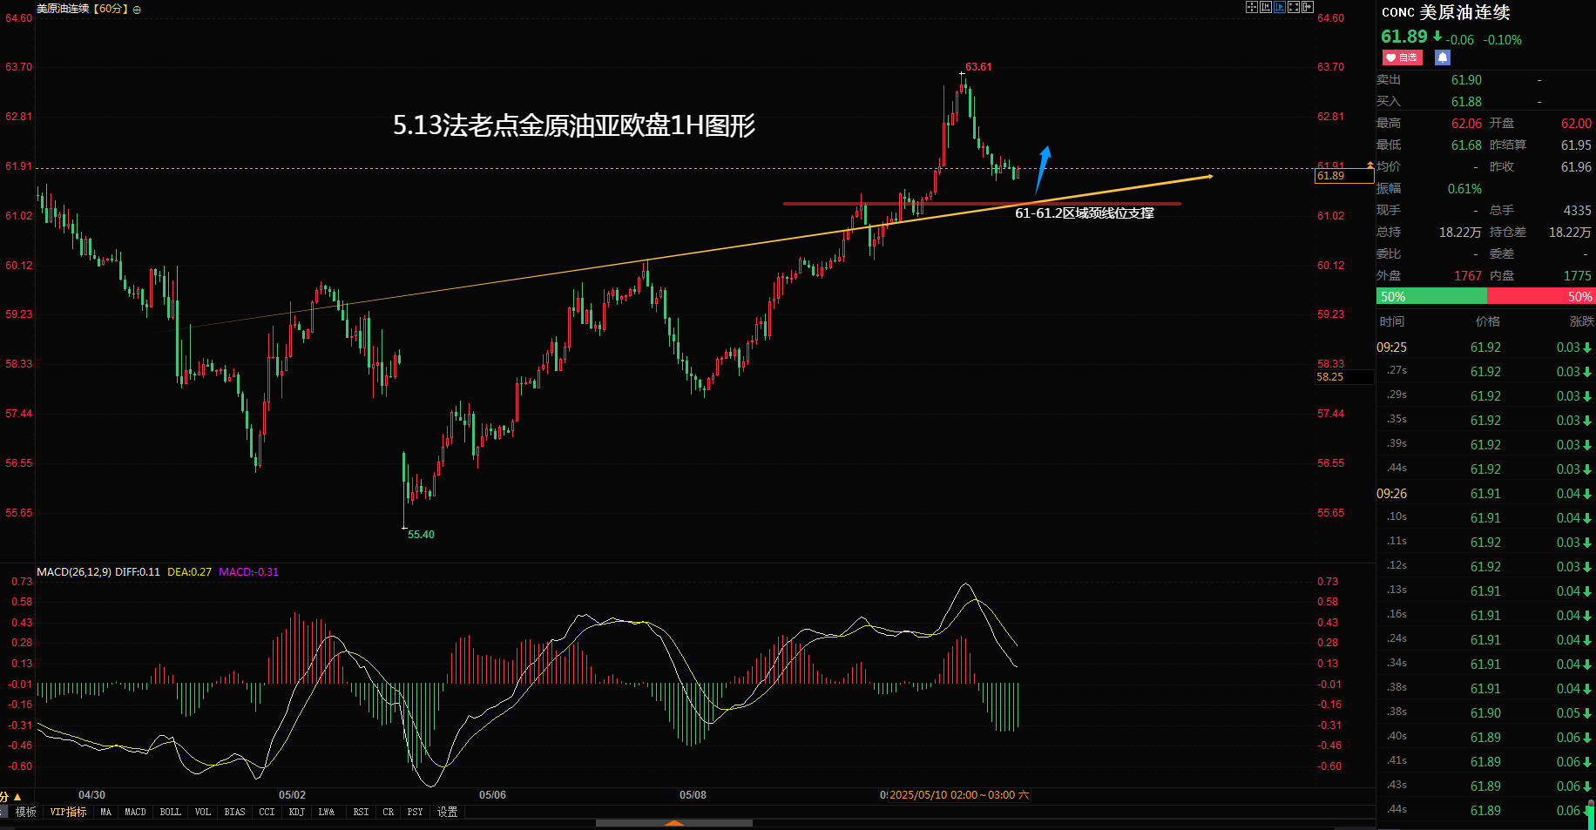Click the 价格 column header

(1488, 321)
